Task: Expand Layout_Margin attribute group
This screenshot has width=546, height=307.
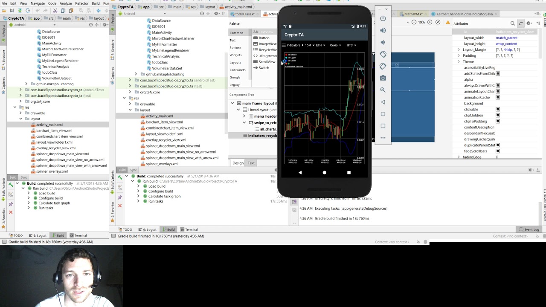Action: tap(459, 50)
